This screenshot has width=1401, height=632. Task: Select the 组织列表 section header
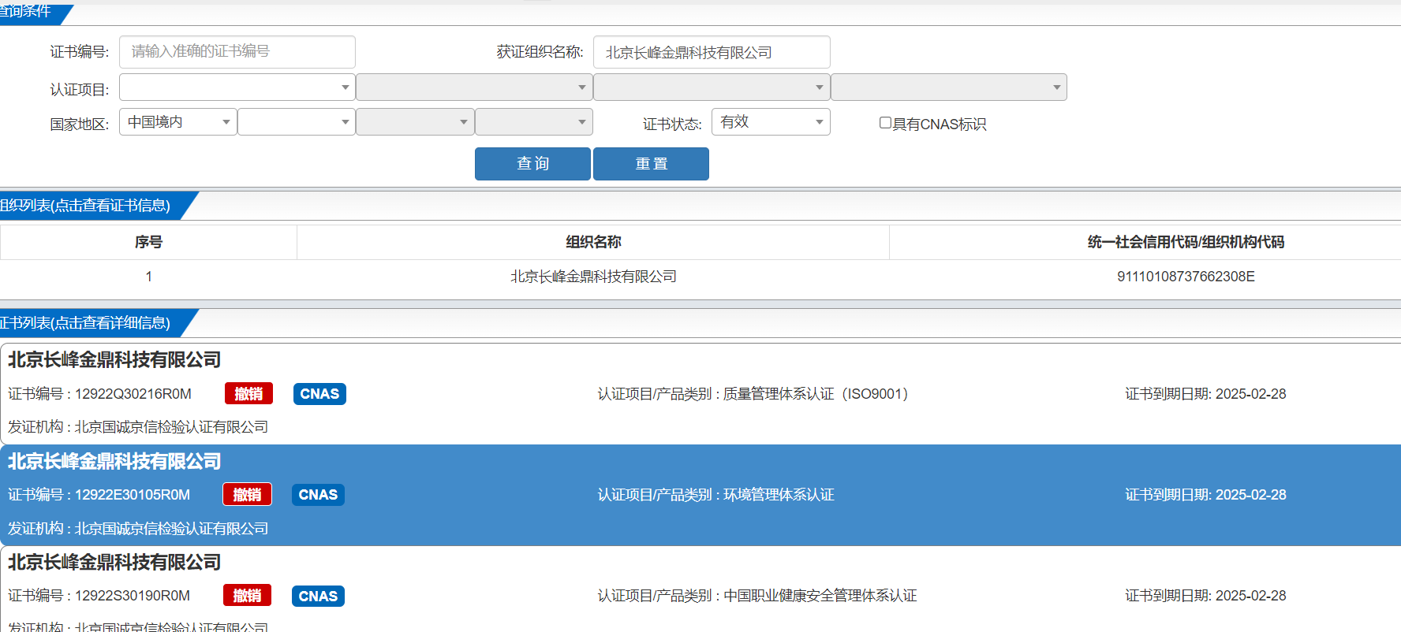pyautogui.click(x=91, y=206)
